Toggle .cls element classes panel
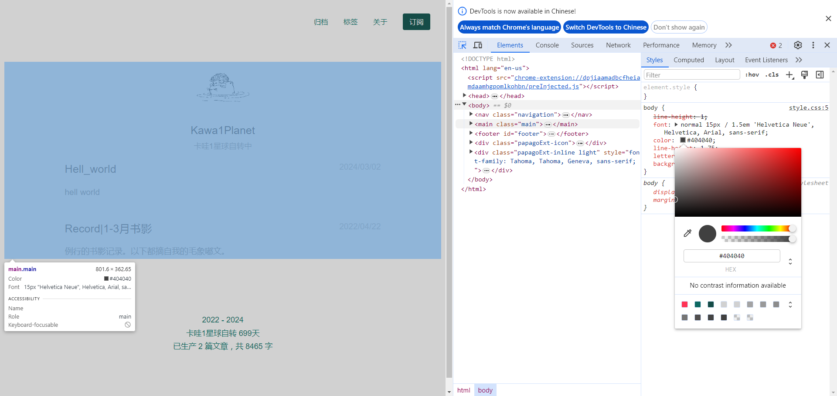837x396 pixels. (x=772, y=75)
